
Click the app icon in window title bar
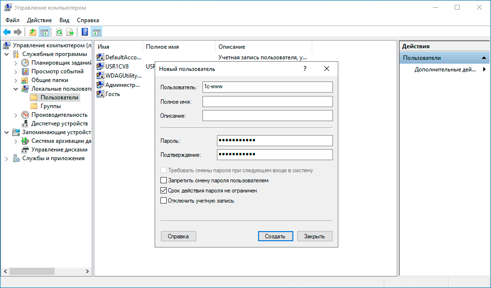coord(8,8)
